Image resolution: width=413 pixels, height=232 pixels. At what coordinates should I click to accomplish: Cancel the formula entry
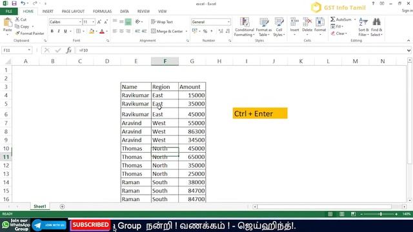point(47,50)
